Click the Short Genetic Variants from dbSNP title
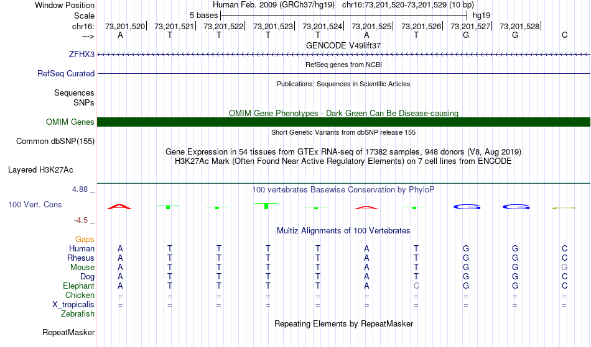591x347 pixels. tap(343, 132)
